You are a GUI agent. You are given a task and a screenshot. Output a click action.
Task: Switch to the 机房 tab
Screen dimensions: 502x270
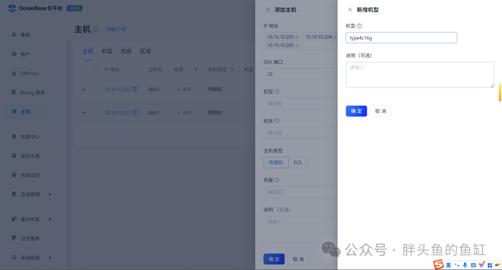(126, 51)
